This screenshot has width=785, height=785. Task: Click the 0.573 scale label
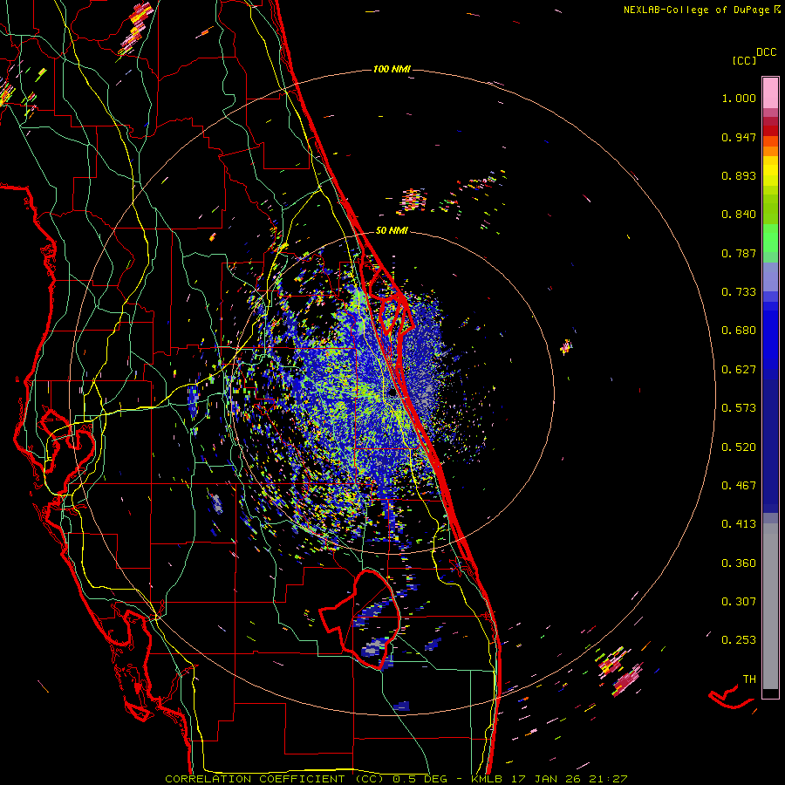[739, 408]
